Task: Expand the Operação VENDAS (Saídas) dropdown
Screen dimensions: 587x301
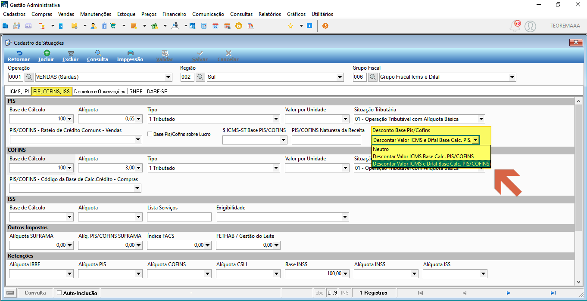Action: coord(168,77)
